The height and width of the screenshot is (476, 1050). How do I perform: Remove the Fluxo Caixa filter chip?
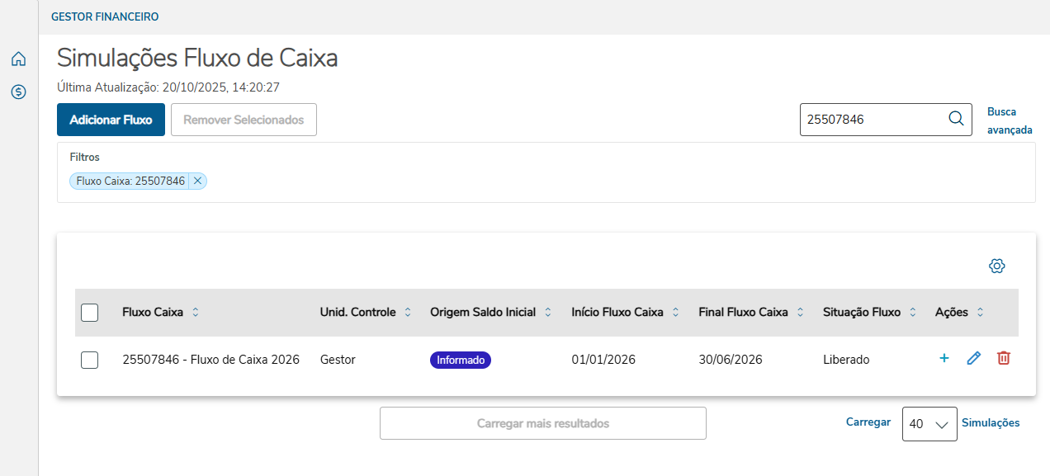click(x=197, y=181)
